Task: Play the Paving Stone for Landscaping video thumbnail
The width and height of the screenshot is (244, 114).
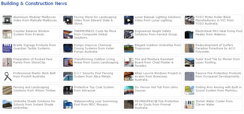Action: coord(68,20)
